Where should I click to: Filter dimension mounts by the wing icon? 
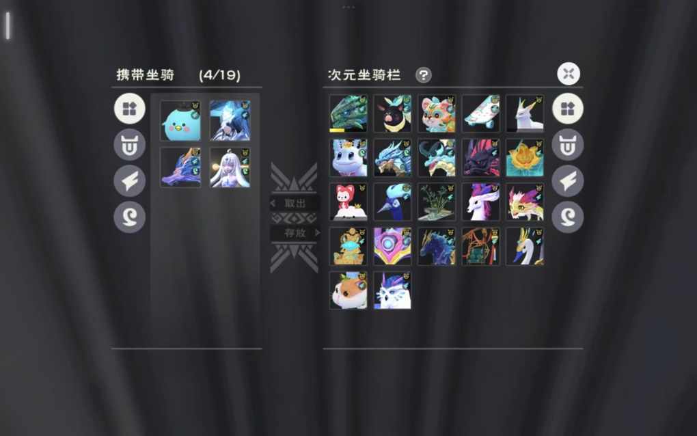pyautogui.click(x=568, y=181)
